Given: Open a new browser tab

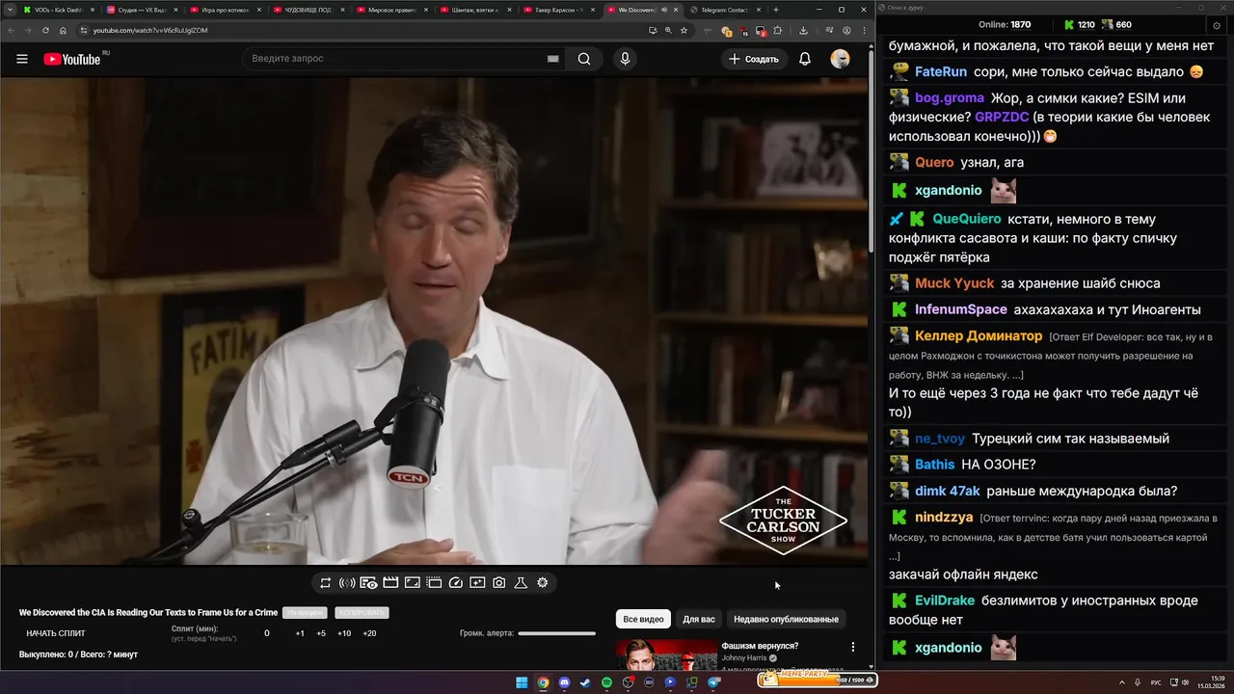Looking at the screenshot, I should pos(776,10).
